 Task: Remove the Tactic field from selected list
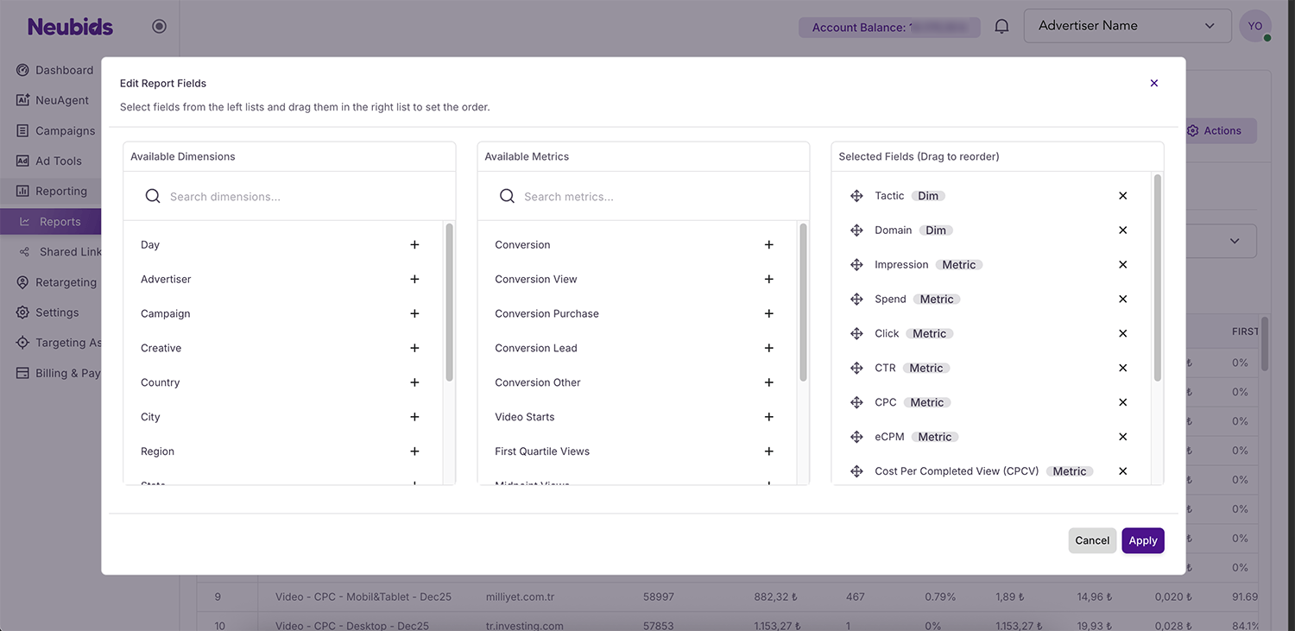point(1122,196)
